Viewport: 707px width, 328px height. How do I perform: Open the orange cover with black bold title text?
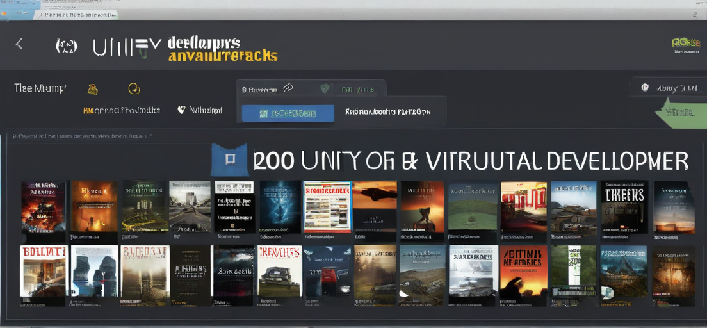523,270
